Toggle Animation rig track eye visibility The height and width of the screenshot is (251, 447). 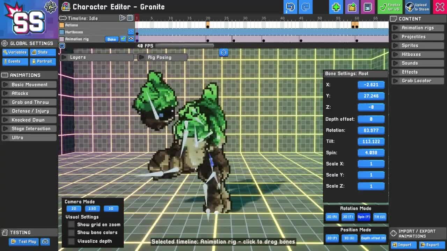(131, 39)
